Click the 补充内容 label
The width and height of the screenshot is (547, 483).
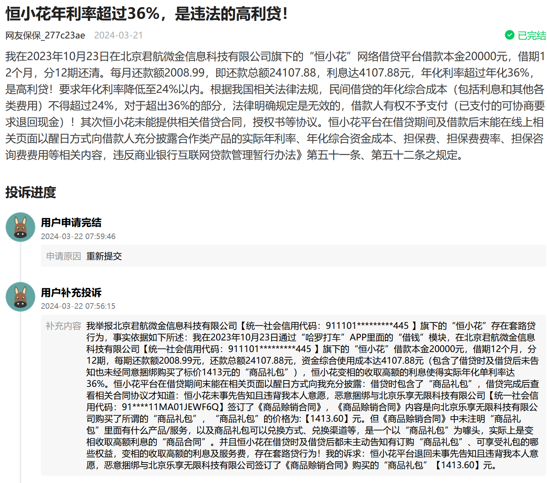point(63,326)
